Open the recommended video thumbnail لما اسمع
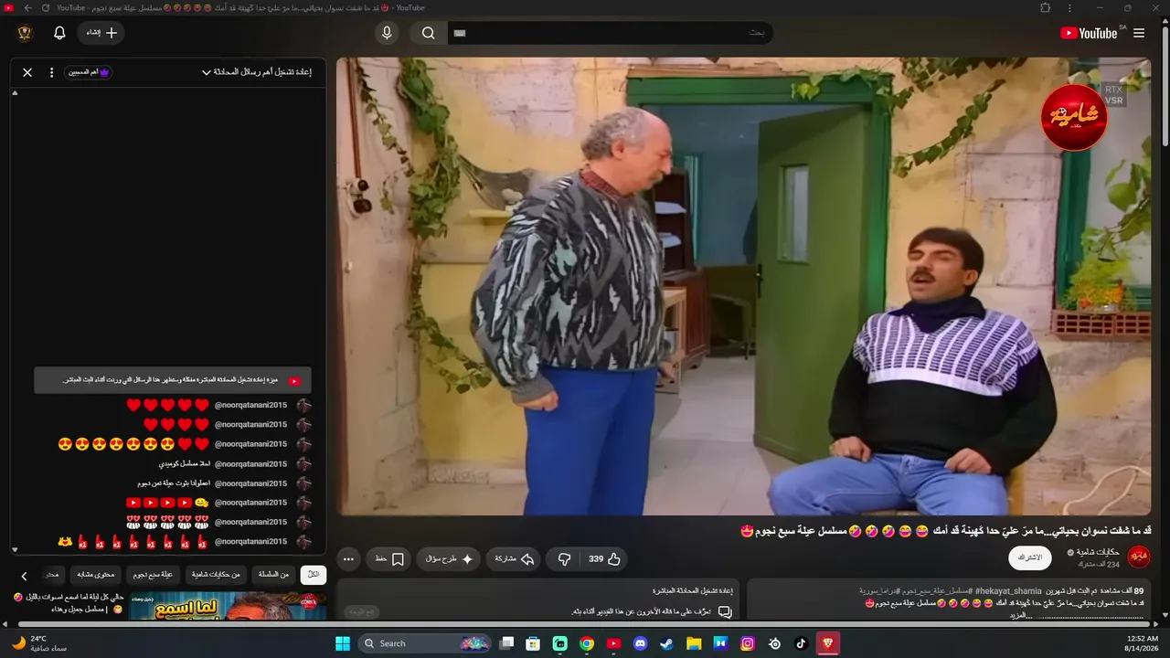Viewport: 1170px width, 658px height. [x=228, y=606]
